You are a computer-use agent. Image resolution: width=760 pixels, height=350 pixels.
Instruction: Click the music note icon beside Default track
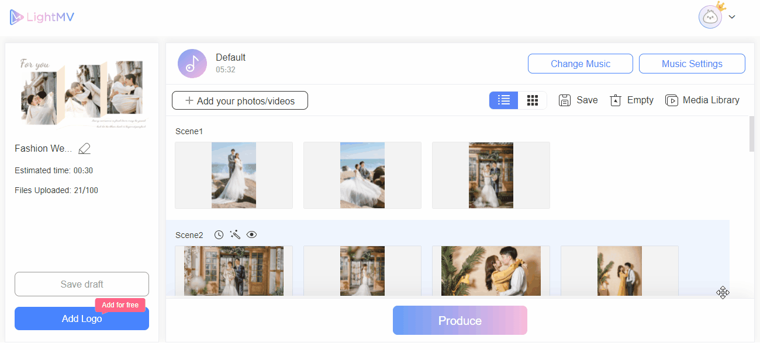tap(192, 63)
